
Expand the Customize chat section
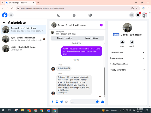pos(127,52)
